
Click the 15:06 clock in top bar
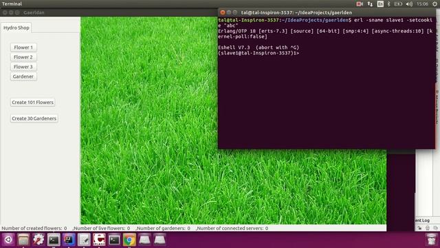[422, 3]
